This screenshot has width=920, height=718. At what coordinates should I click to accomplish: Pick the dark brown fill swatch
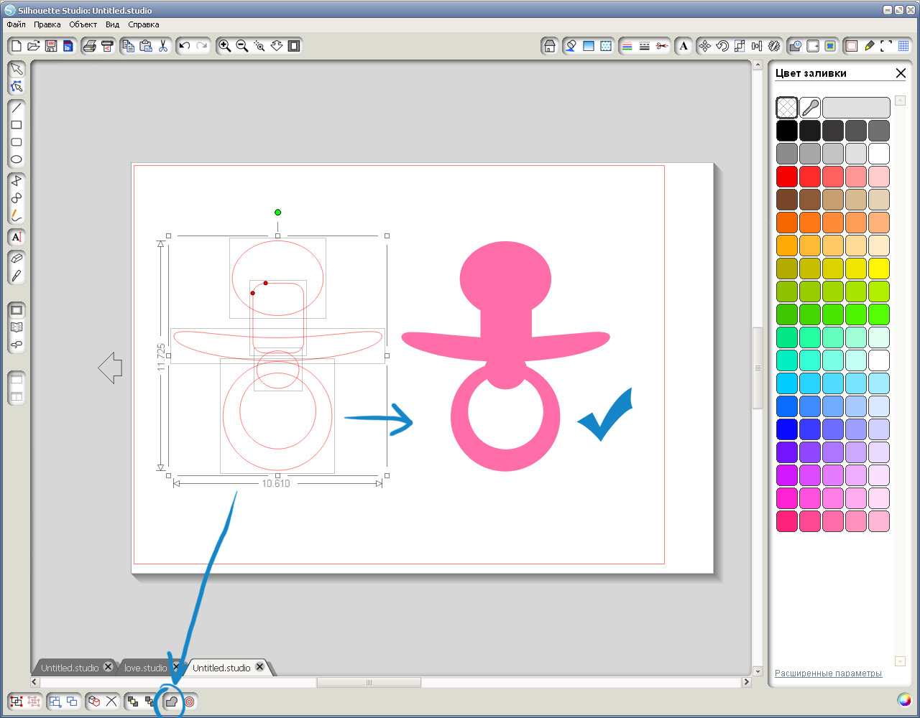pyautogui.click(x=787, y=200)
